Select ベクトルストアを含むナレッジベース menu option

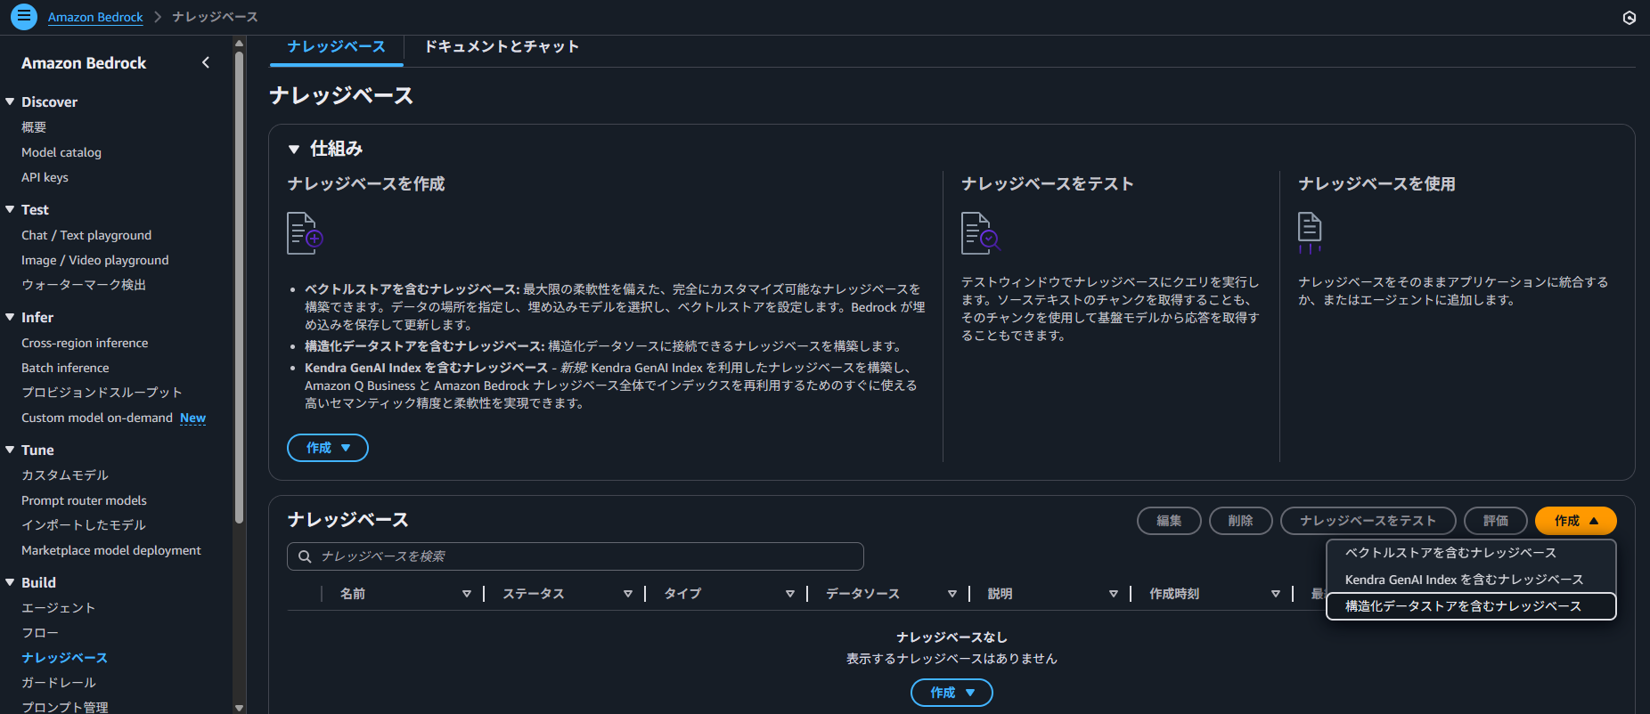point(1471,553)
